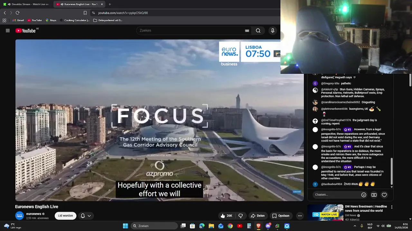Click the Lid worden join button

point(65,216)
